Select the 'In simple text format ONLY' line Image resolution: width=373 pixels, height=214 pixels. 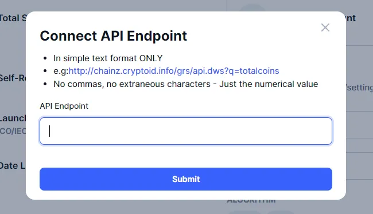click(108, 58)
